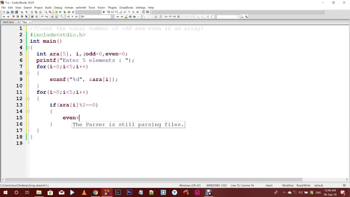The height and width of the screenshot is (197, 350).
Task: Click the Save all files icon
Action: tap(16, 12)
